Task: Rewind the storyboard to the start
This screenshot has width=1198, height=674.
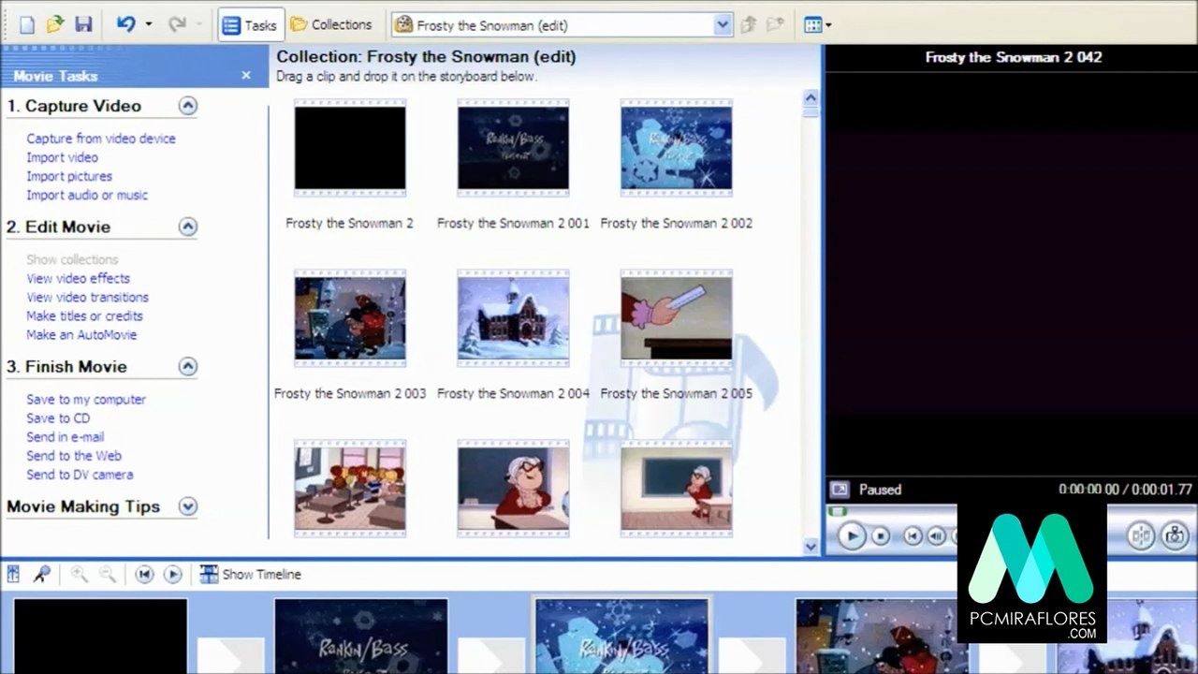Action: (144, 575)
